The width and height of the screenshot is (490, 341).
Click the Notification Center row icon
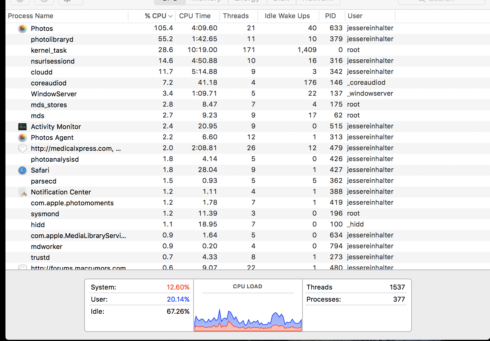[22, 192]
